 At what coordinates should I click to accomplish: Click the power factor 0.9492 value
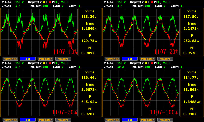click(x=88, y=53)
